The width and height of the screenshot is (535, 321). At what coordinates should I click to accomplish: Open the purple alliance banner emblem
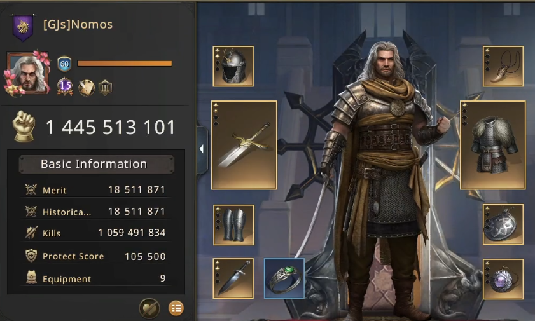(23, 28)
